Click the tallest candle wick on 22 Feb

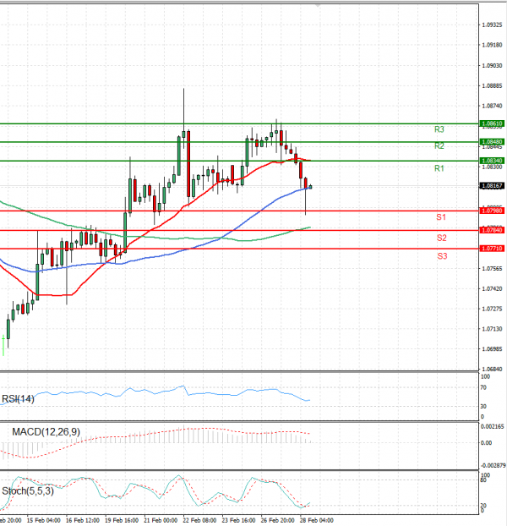pos(183,109)
